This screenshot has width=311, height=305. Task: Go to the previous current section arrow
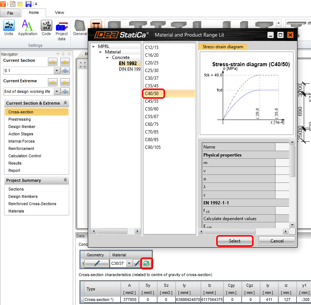(x=53, y=62)
